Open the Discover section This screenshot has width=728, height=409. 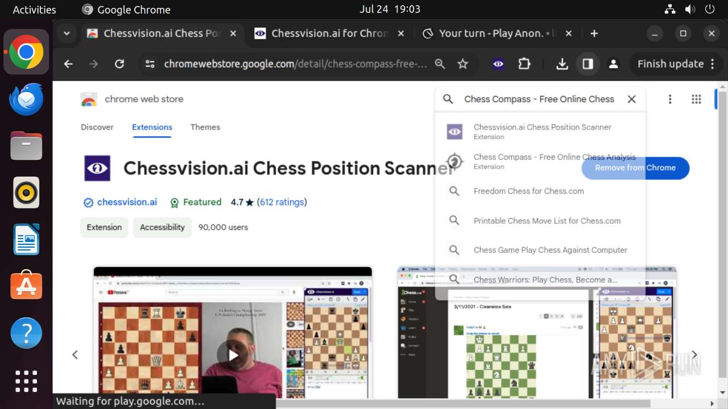97,127
